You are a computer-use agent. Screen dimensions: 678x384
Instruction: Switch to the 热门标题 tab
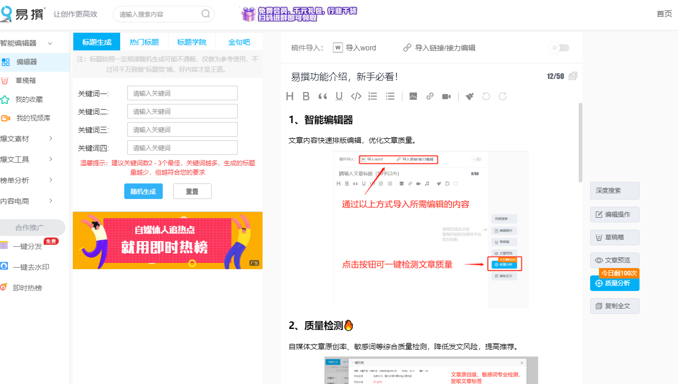coord(144,42)
